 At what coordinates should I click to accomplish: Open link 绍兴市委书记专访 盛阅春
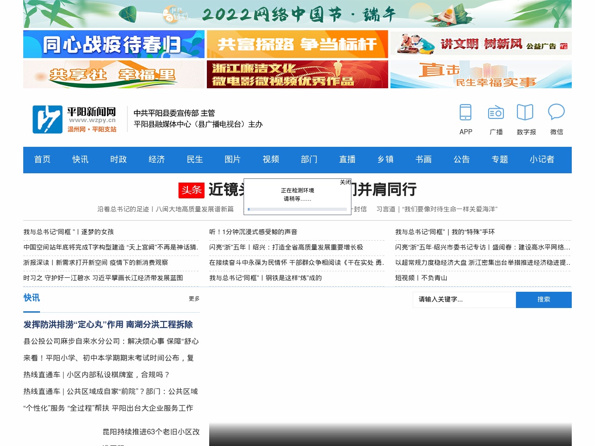pos(483,247)
